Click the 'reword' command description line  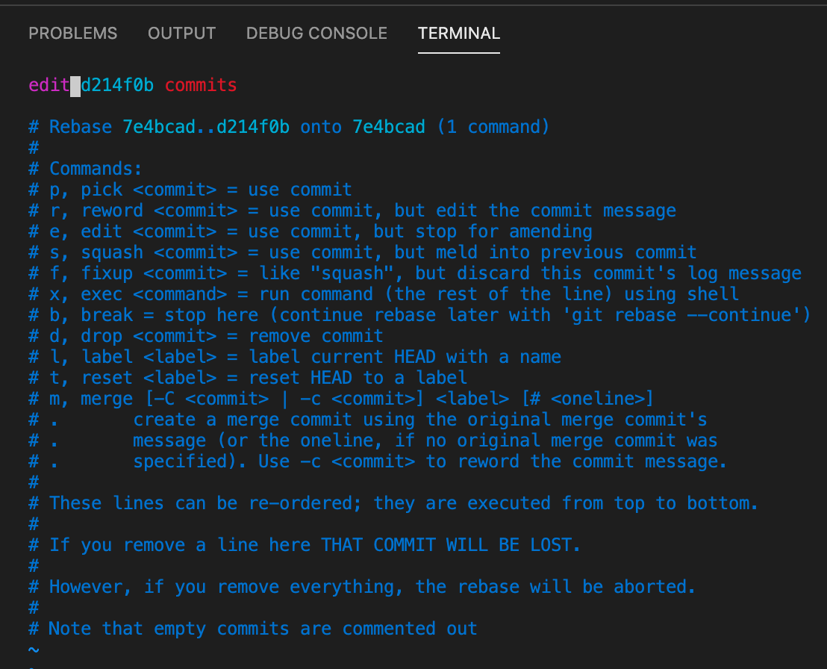pyautogui.click(x=299, y=211)
